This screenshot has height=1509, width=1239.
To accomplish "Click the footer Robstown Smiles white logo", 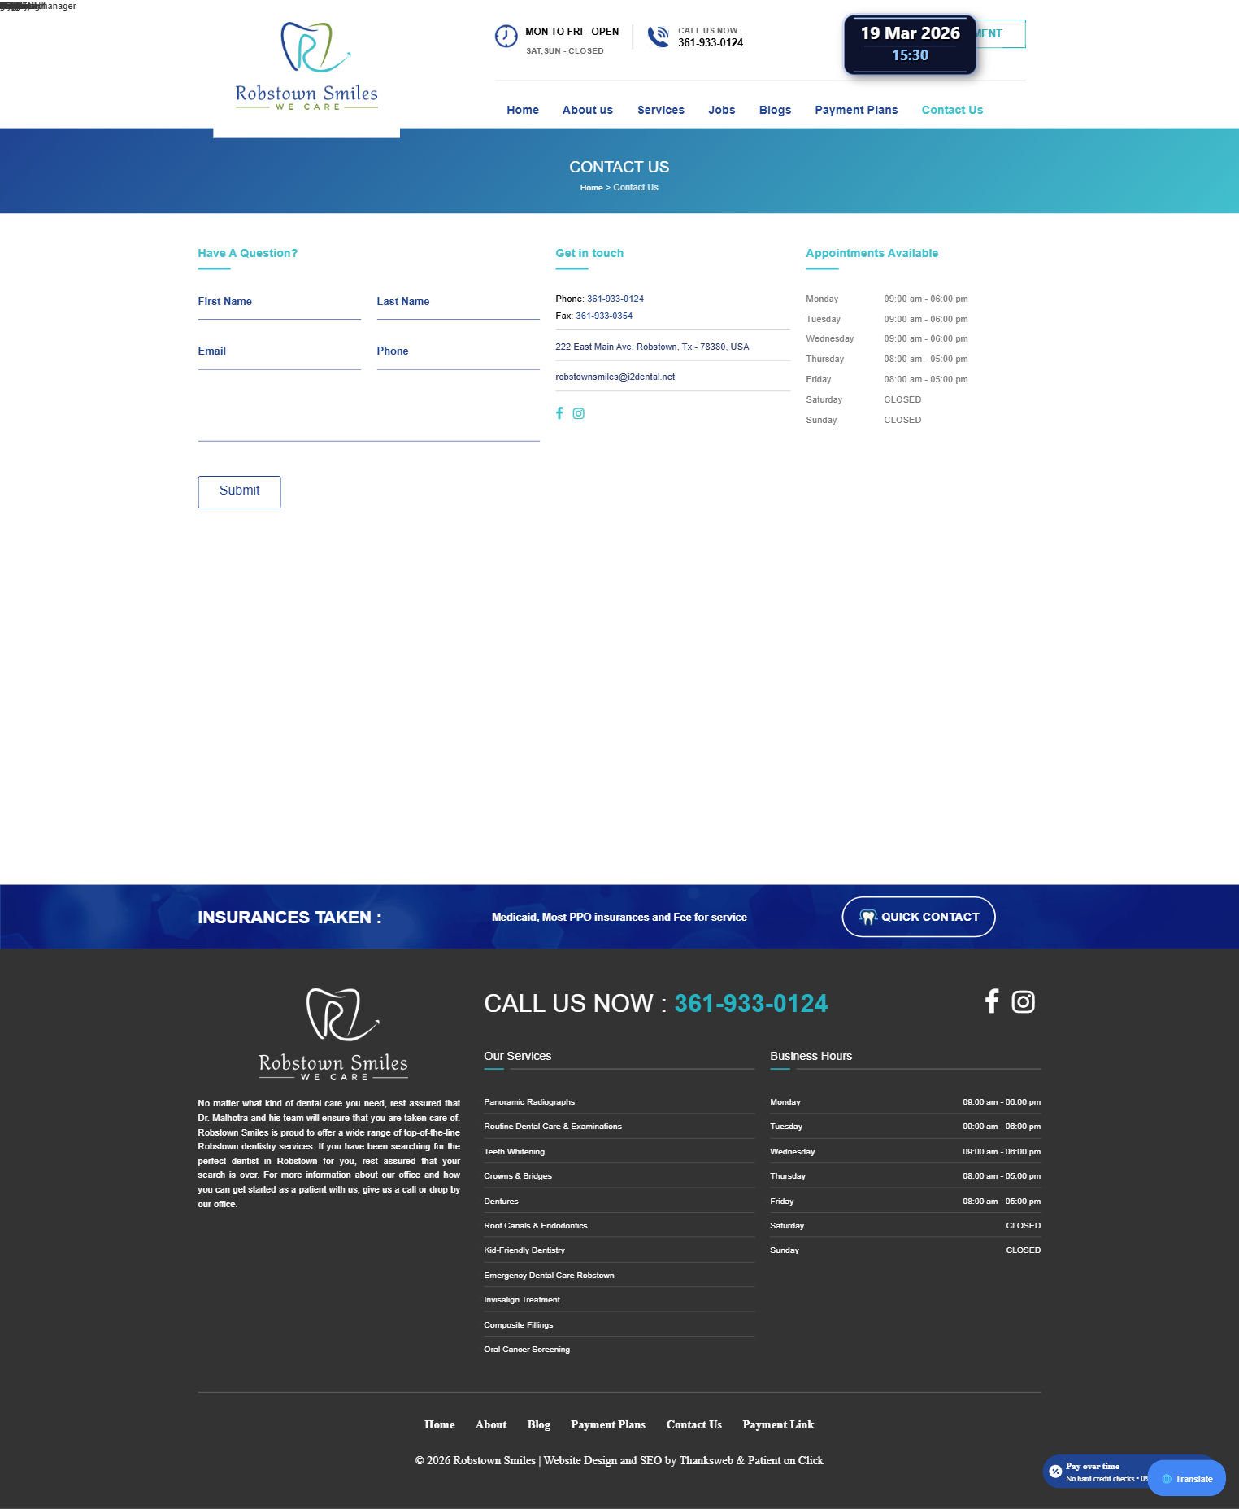I will click(333, 1034).
